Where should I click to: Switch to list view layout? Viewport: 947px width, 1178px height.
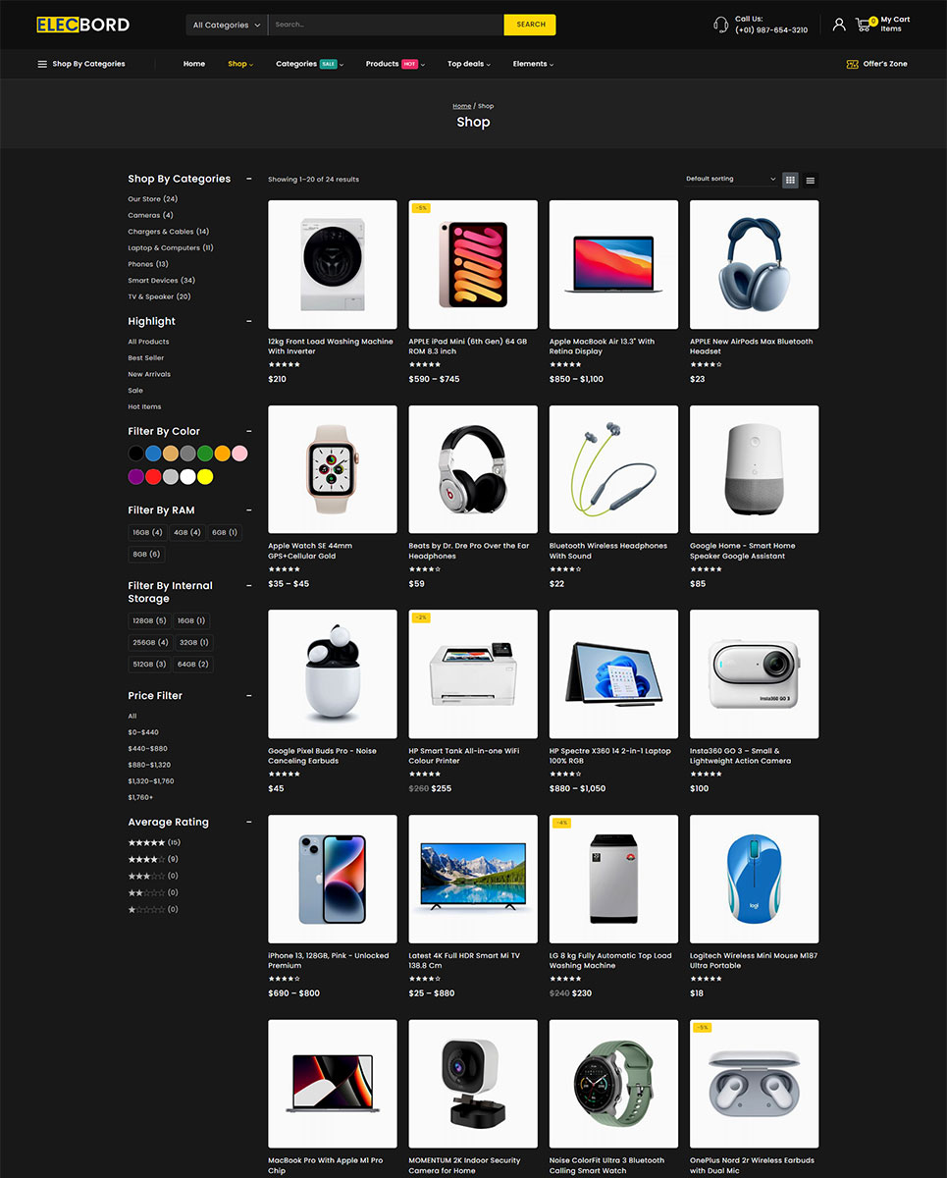(x=811, y=180)
